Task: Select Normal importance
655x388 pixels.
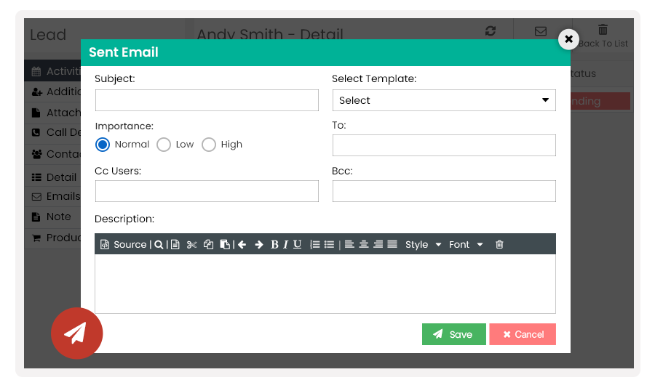Action: click(103, 145)
